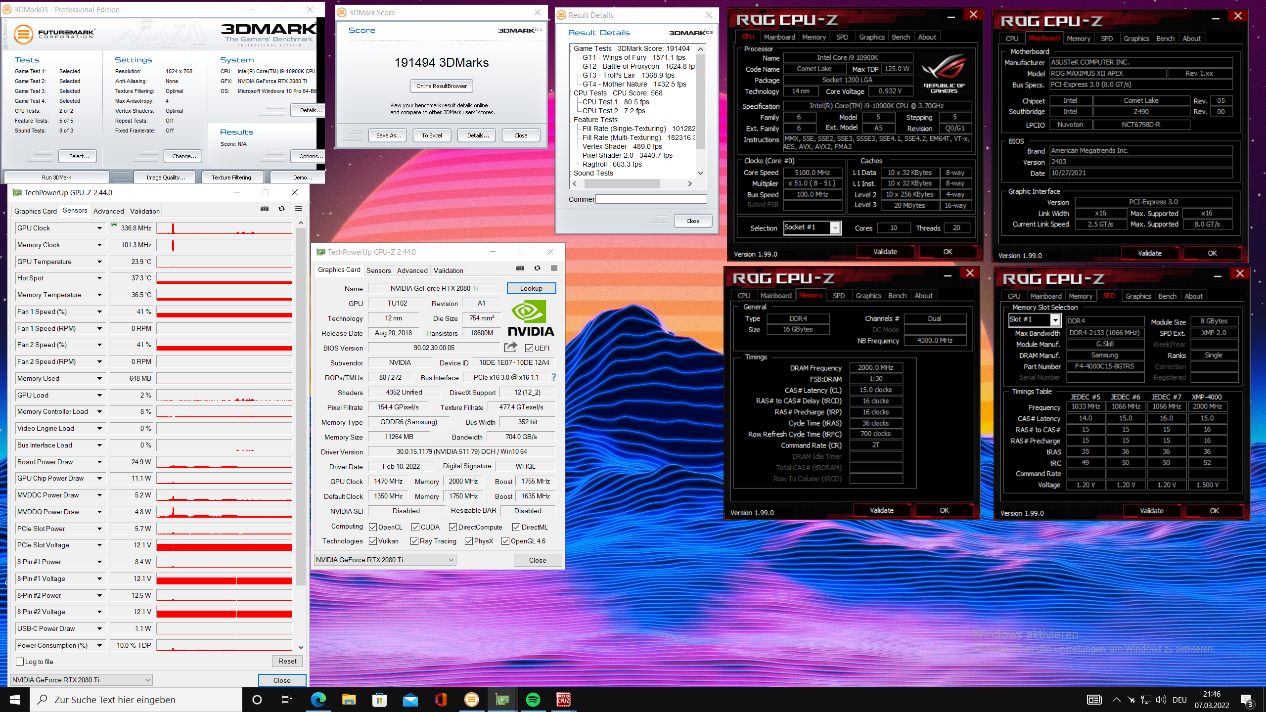The width and height of the screenshot is (1266, 712).
Task: Click the volume speaker icon in system tray
Action: (1161, 700)
